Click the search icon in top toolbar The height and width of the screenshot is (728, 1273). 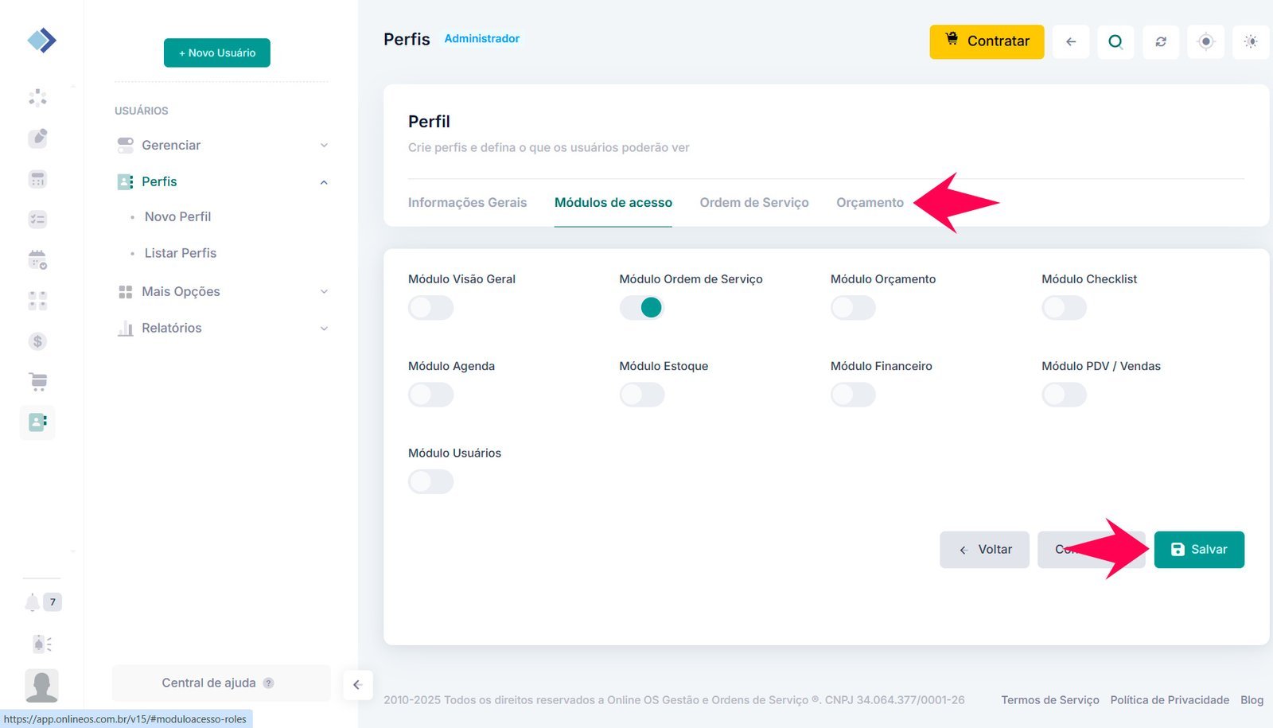(x=1115, y=41)
